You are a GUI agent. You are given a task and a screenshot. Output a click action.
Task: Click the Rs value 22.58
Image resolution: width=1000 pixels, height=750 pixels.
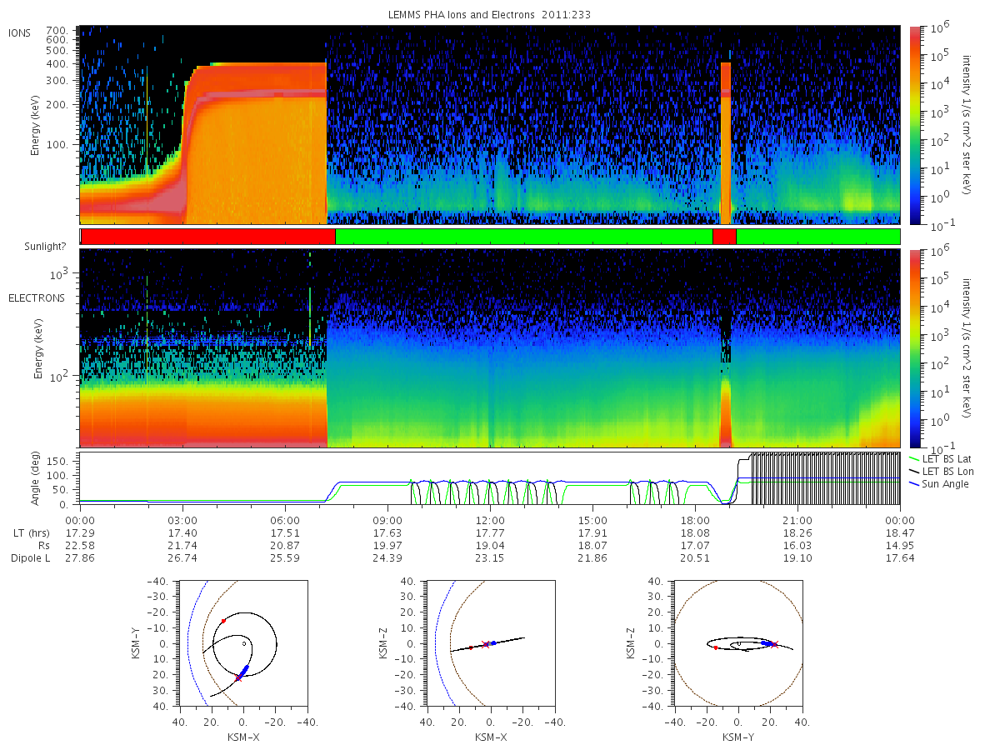click(x=80, y=545)
